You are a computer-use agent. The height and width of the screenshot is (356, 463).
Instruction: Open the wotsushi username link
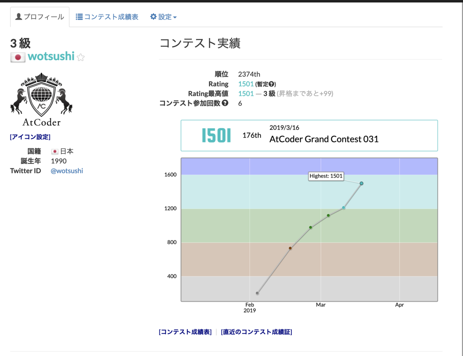(x=51, y=56)
